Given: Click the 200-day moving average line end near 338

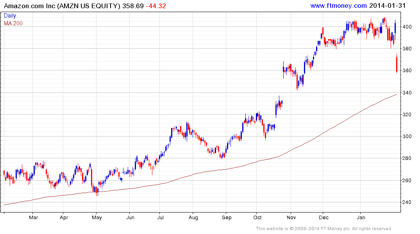Looking at the screenshot, I should pos(396,95).
